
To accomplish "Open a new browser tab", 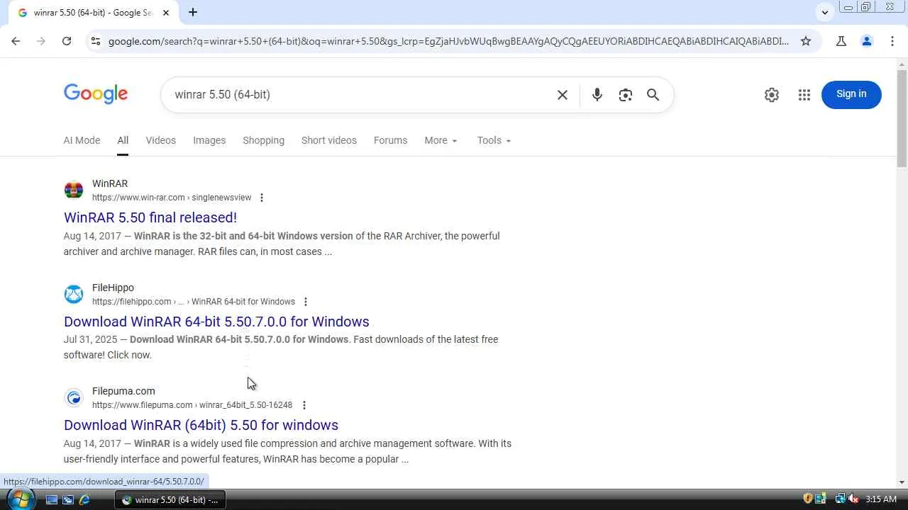I will point(193,12).
